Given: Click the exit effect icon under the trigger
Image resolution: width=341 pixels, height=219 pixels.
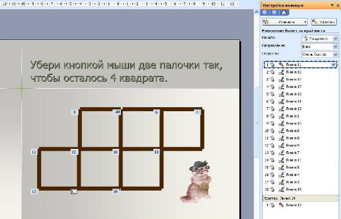Looking at the screenshot, I should coord(281,205).
